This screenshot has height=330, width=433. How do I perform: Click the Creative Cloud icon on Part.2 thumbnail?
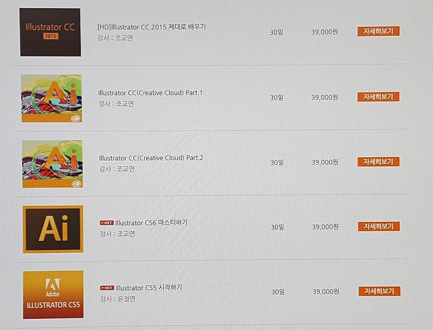[76, 184]
